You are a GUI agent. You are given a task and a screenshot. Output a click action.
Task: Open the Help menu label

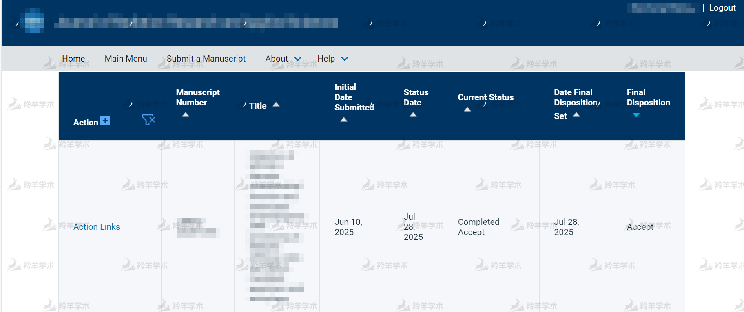coord(326,59)
